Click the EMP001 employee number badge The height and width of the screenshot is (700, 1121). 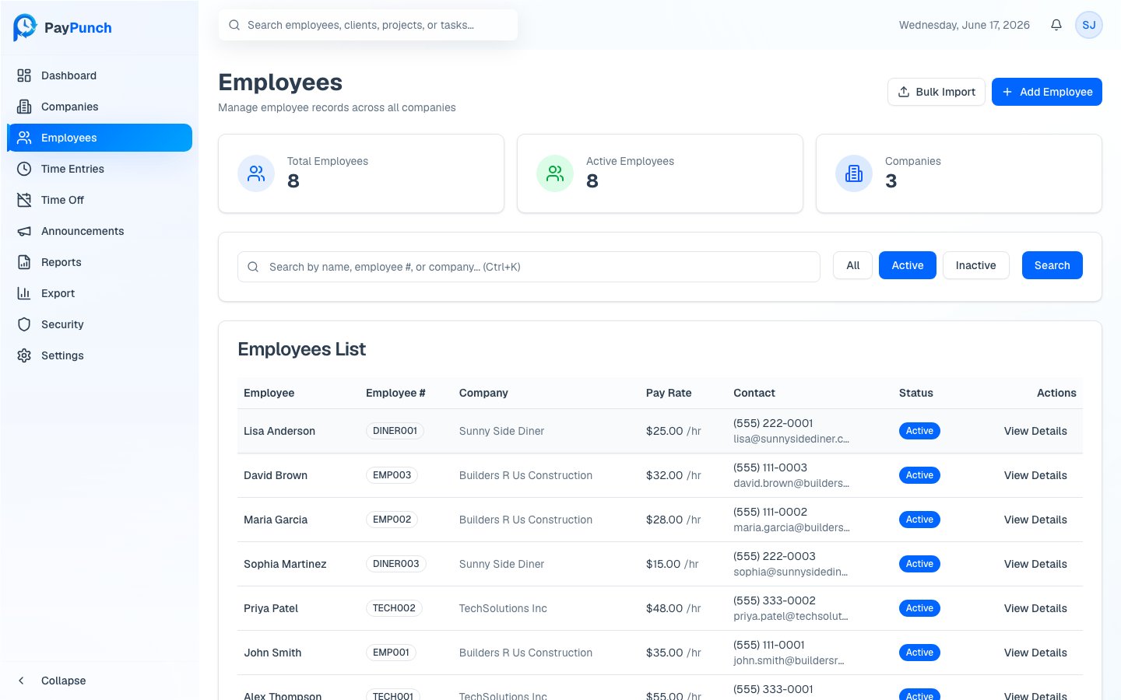(x=391, y=653)
